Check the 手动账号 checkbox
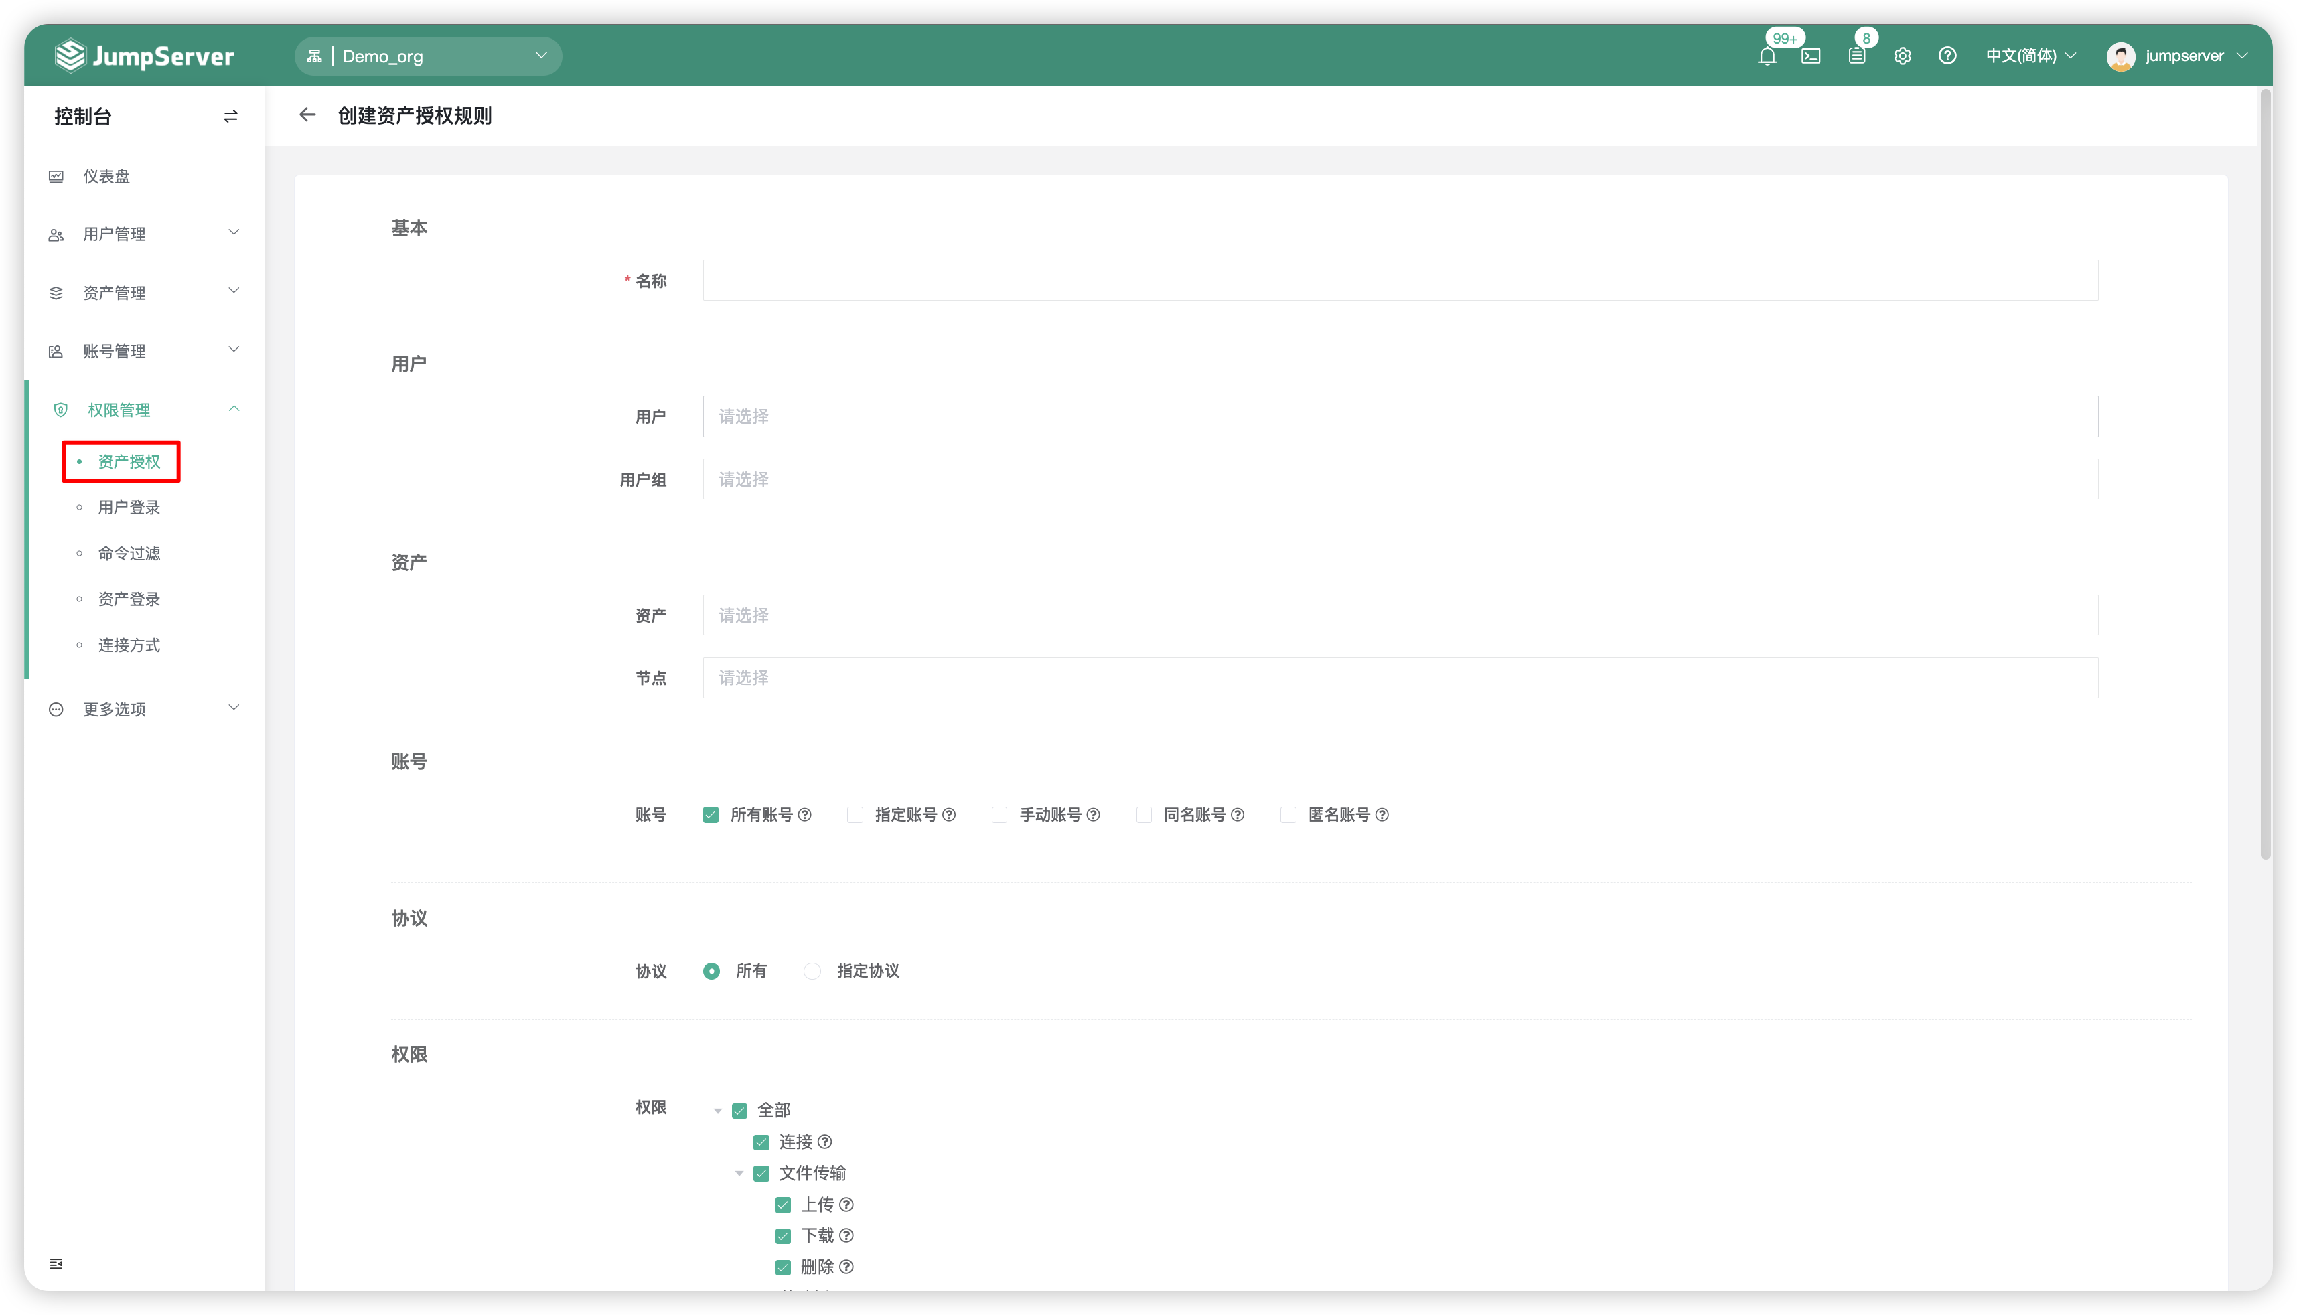 999,815
